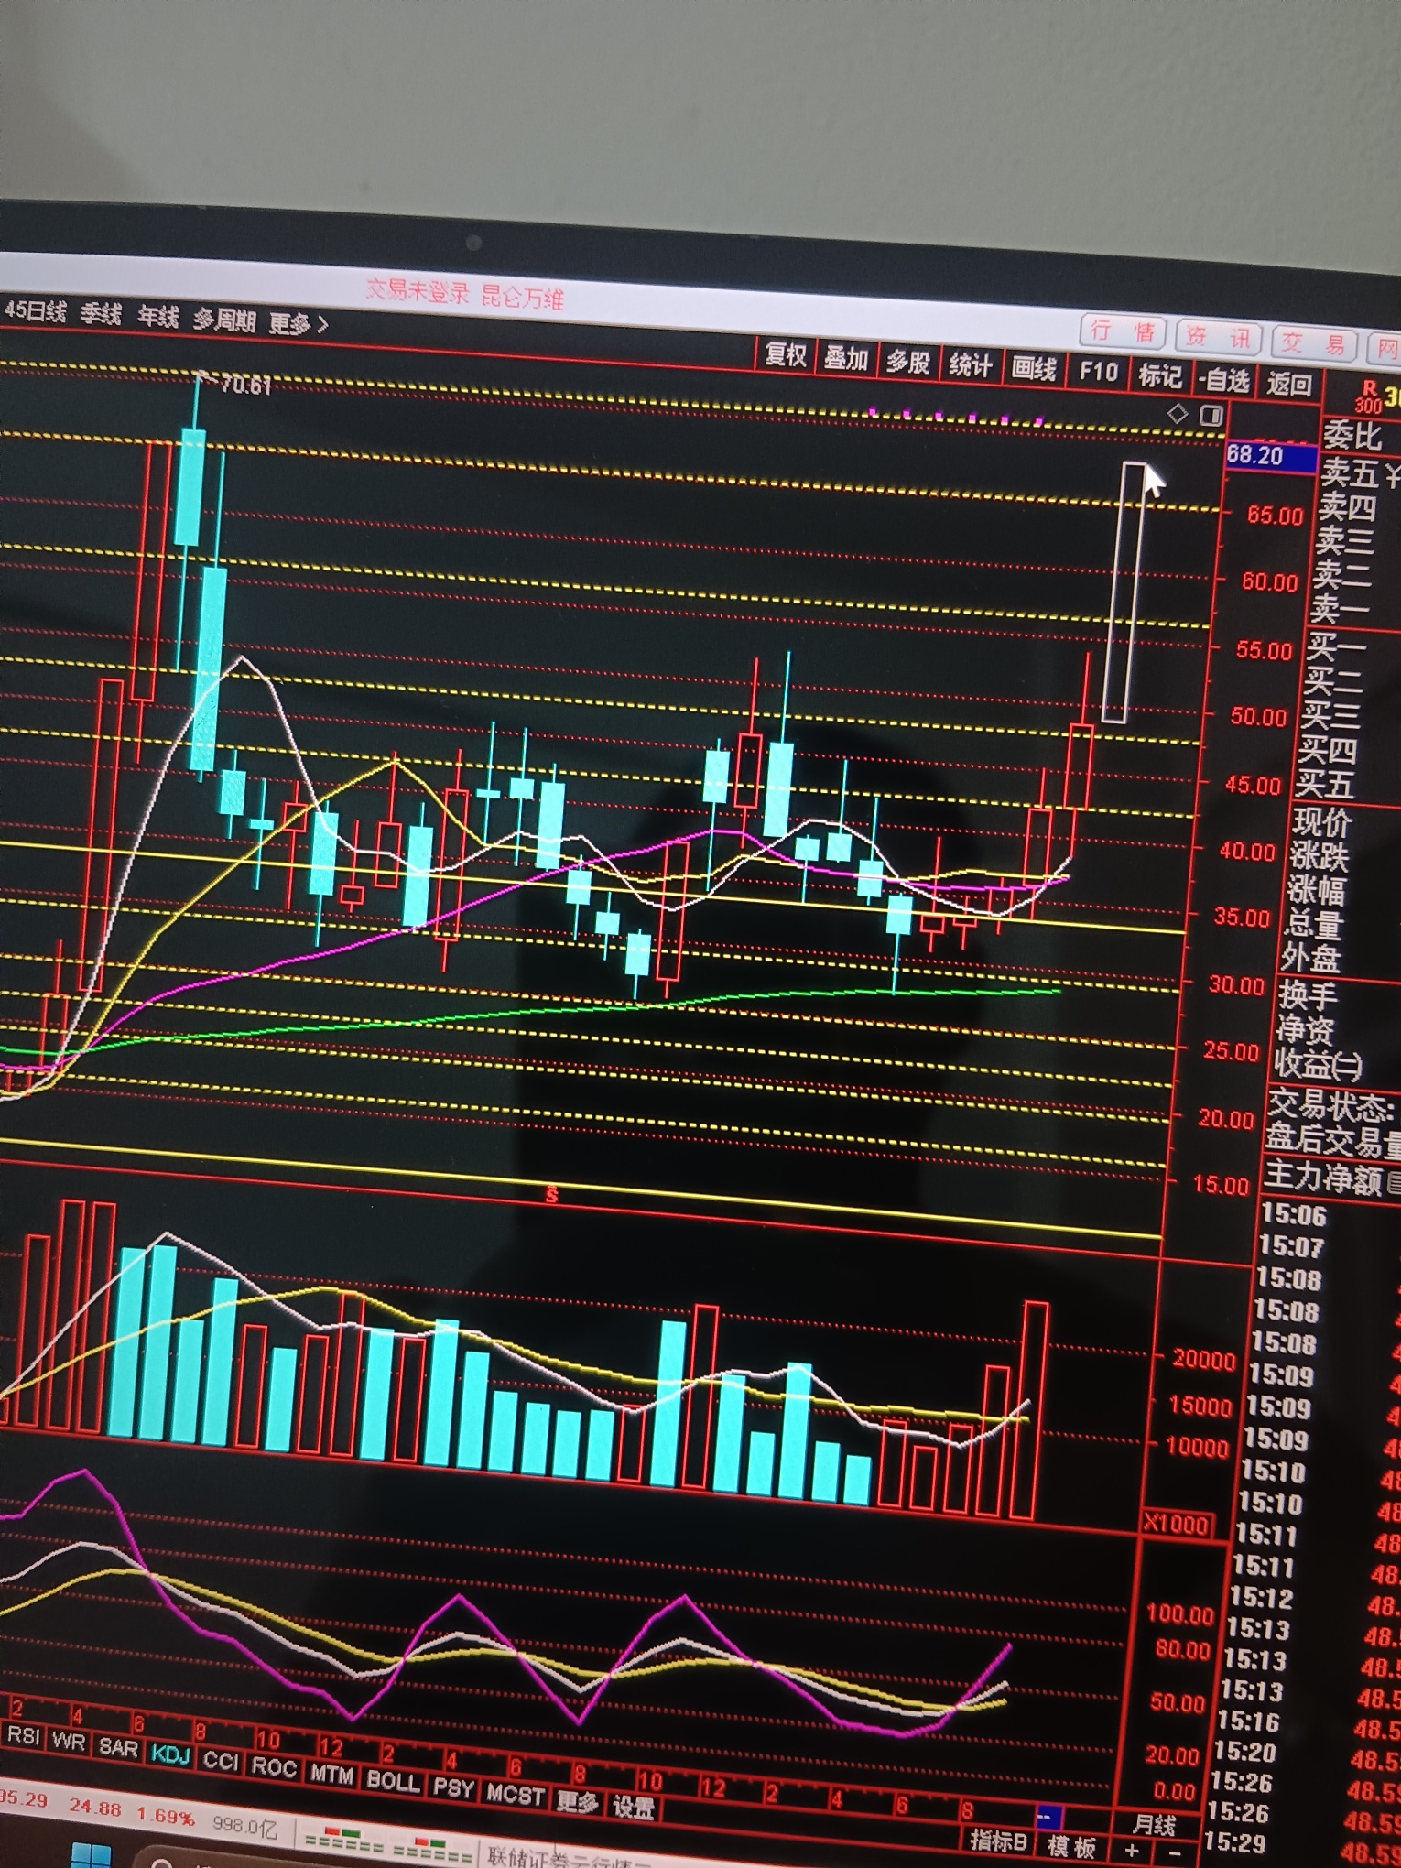Click the 交易未登录 title text

click(418, 292)
